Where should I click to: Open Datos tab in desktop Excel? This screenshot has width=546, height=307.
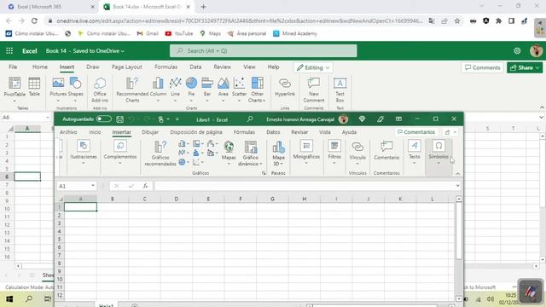pyautogui.click(x=273, y=132)
